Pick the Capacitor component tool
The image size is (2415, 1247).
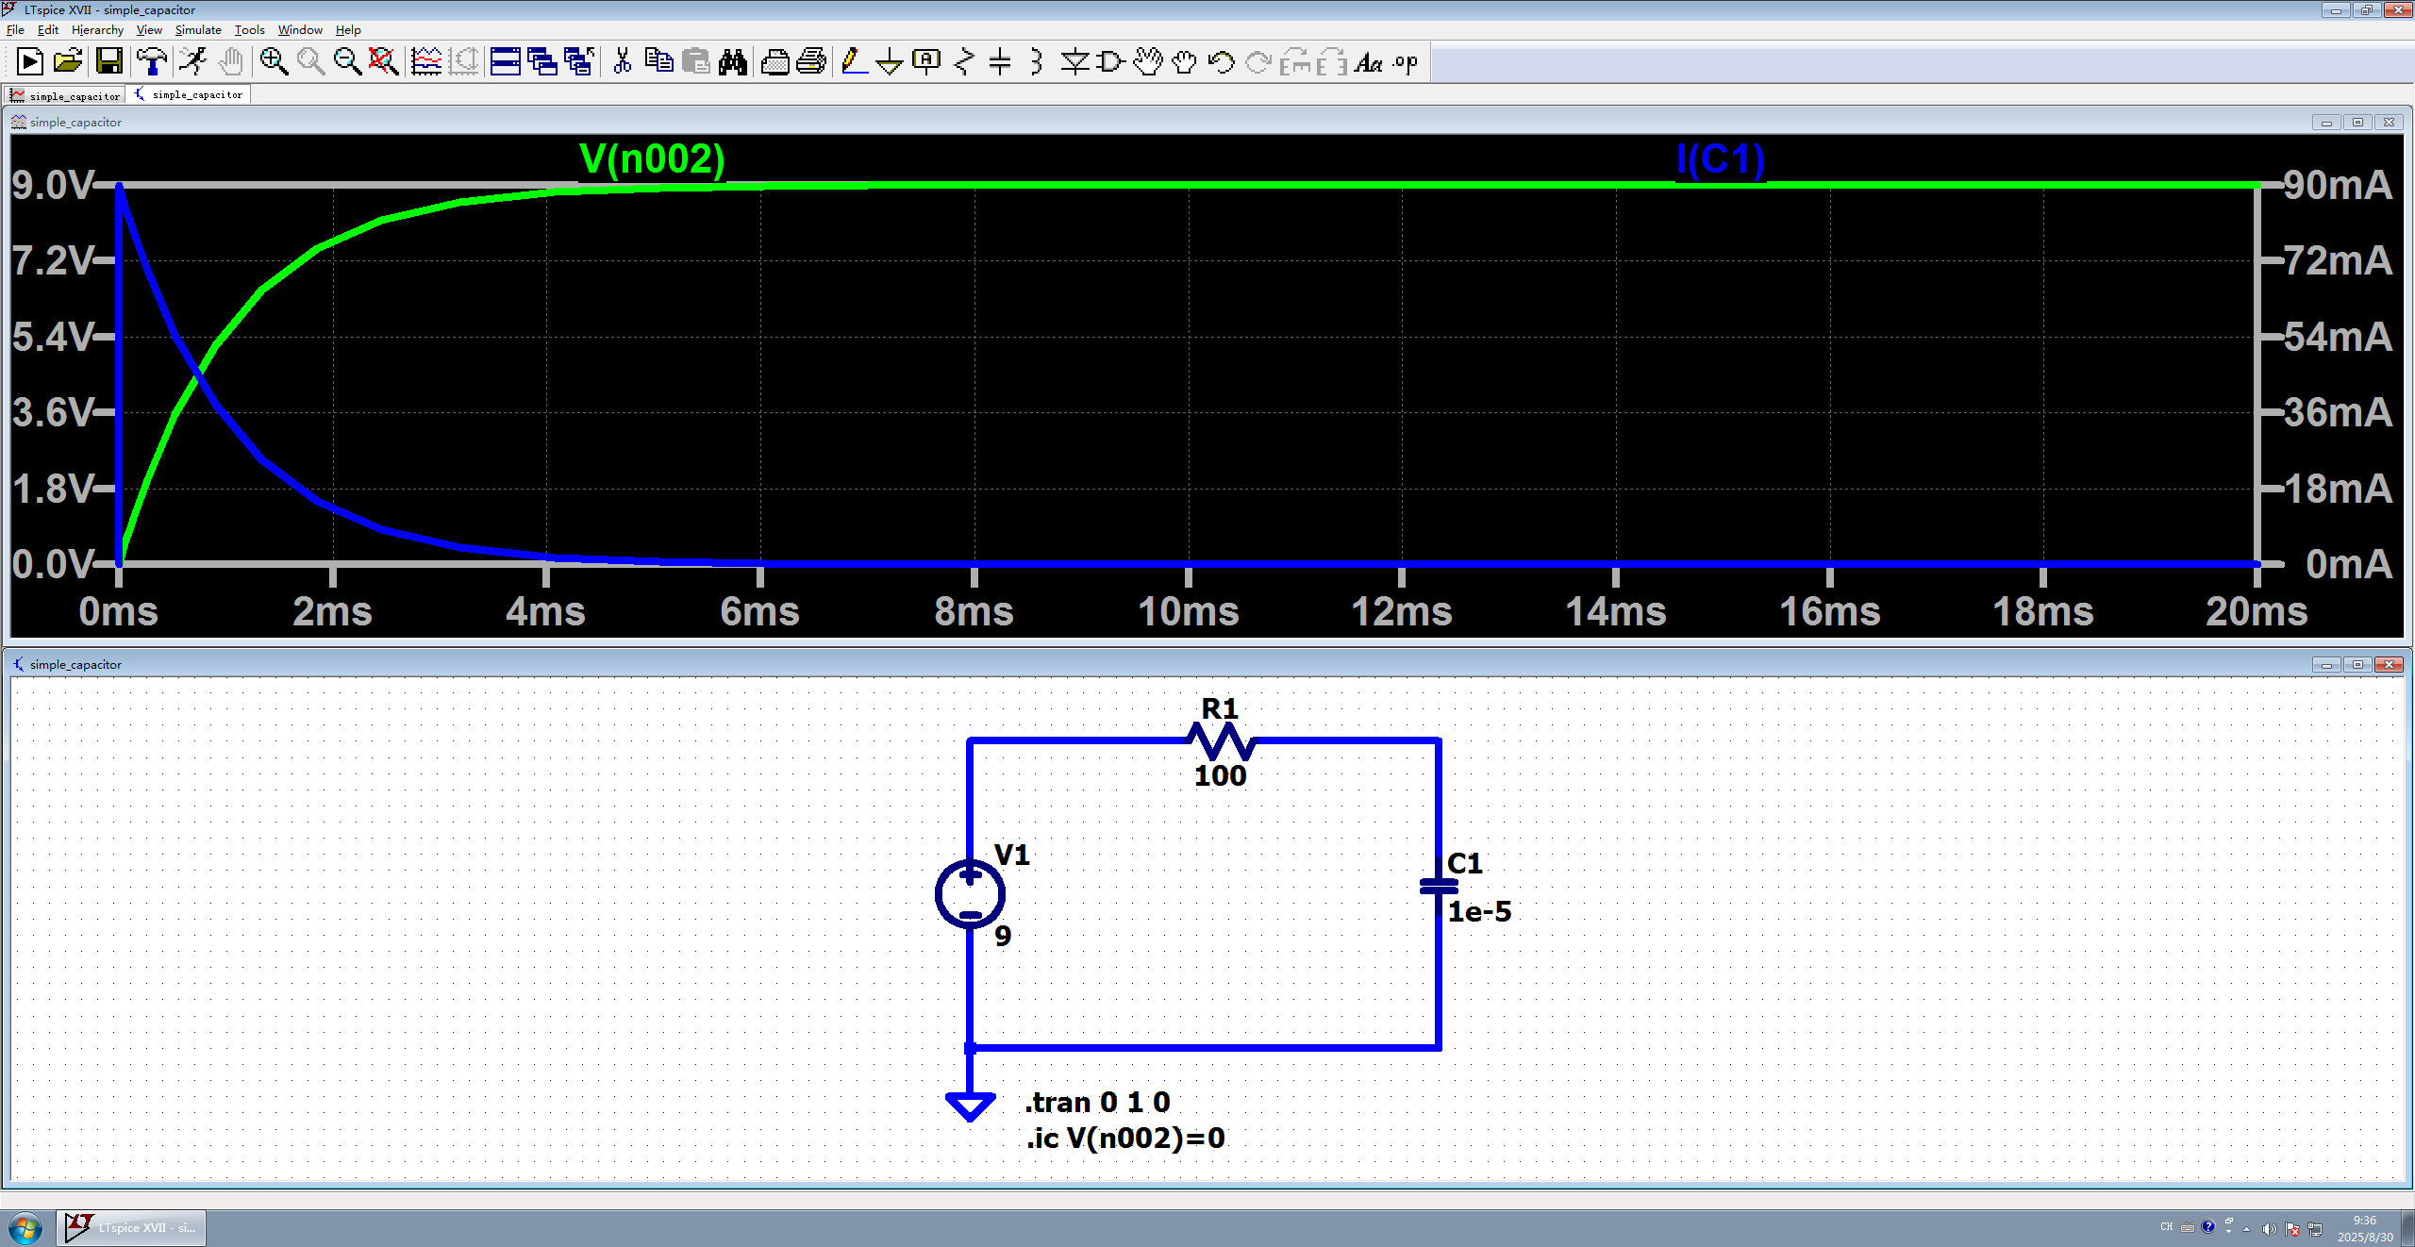point(1000,62)
